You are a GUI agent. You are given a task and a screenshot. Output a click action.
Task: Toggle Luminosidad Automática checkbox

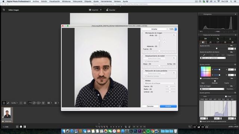pyautogui.click(x=201, y=79)
